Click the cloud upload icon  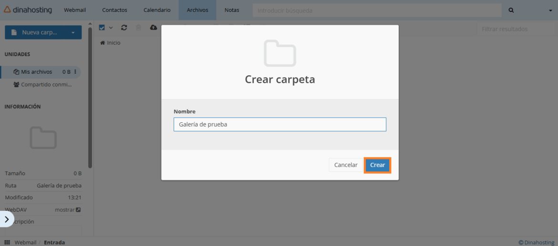pyautogui.click(x=154, y=28)
